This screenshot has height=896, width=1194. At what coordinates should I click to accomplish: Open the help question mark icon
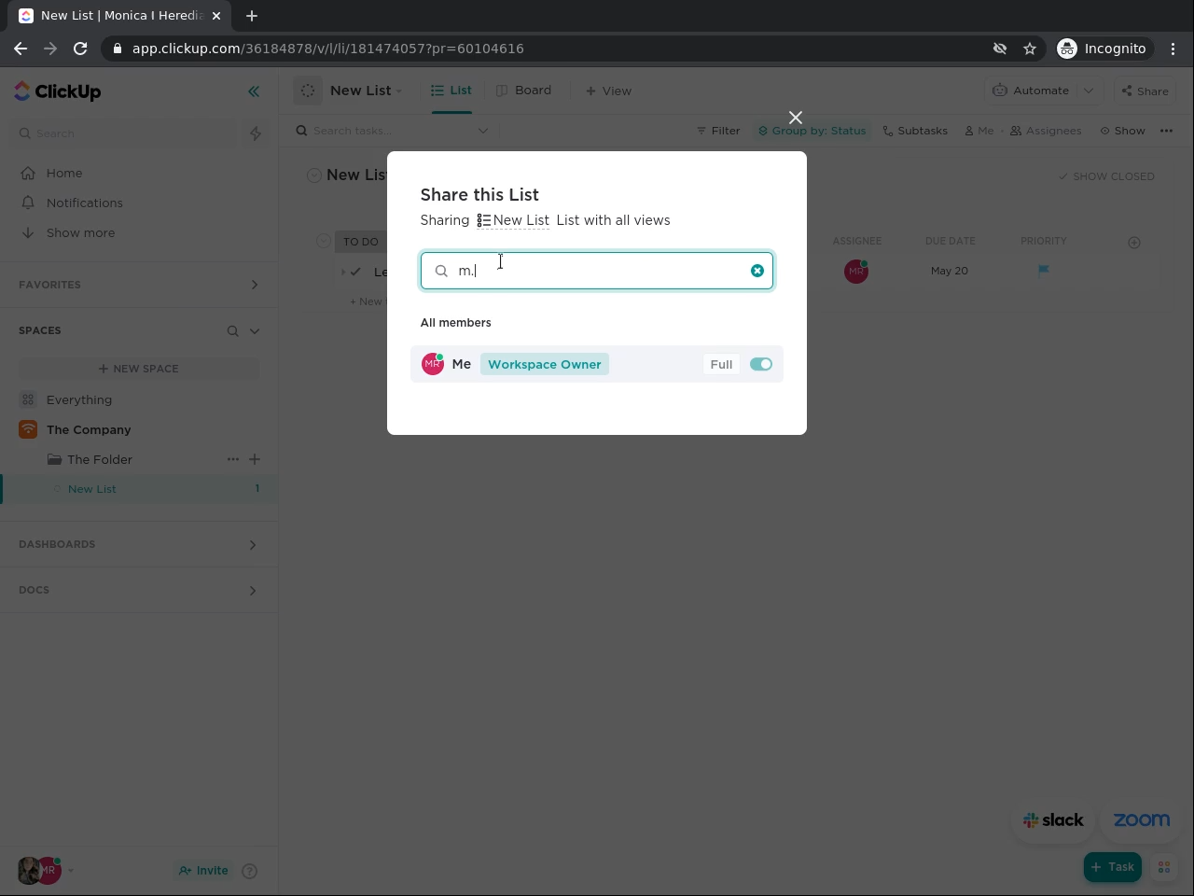tap(250, 871)
